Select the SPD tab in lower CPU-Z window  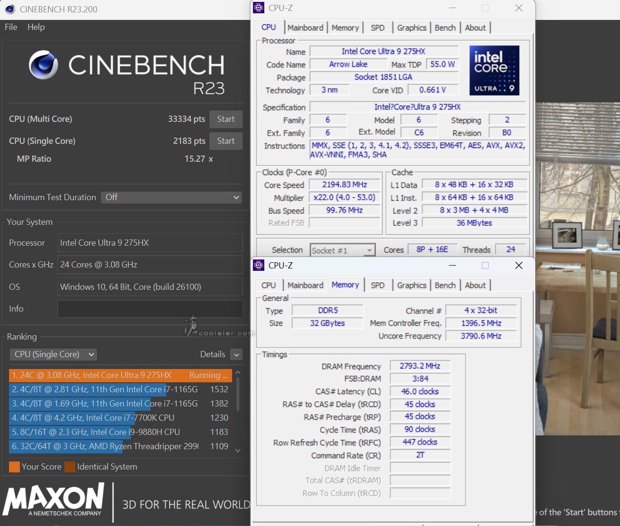[x=377, y=285]
